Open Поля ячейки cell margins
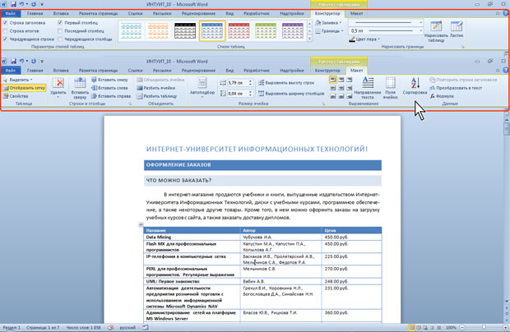This screenshot has width=510, height=332. 390,87
